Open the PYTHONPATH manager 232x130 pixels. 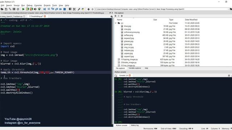point(83,9)
